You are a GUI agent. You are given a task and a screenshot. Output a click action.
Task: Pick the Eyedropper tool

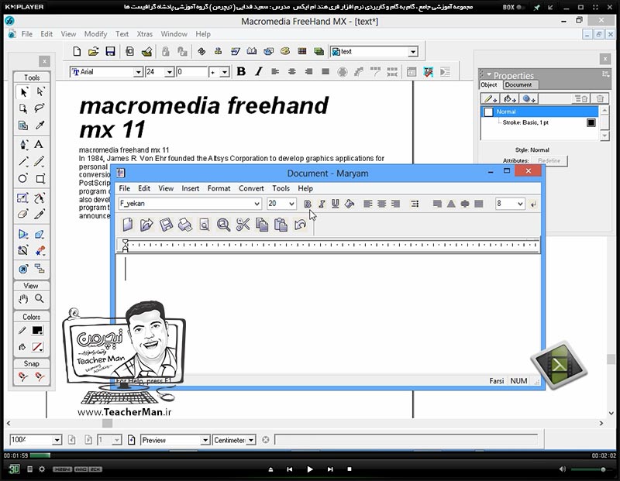tap(40, 125)
